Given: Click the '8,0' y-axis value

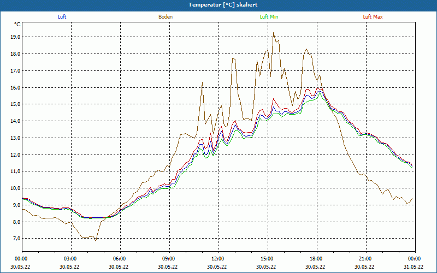Looking at the screenshot, I should click(16, 222).
